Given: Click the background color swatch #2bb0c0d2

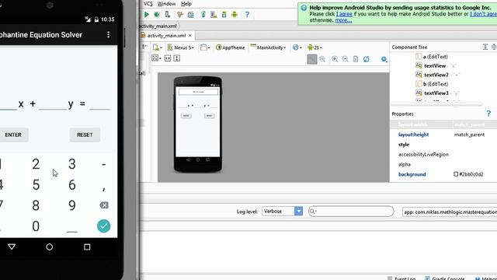Looking at the screenshot, I should click(456, 174).
